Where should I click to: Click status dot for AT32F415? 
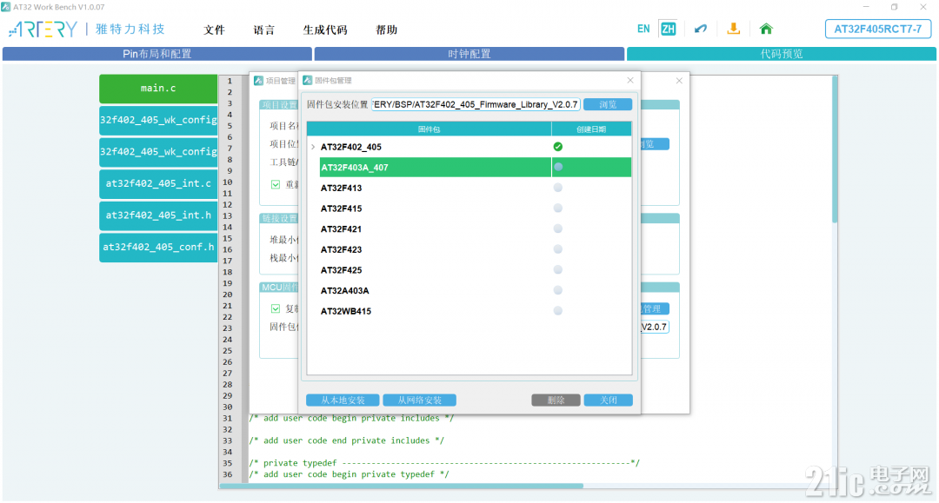(x=558, y=208)
